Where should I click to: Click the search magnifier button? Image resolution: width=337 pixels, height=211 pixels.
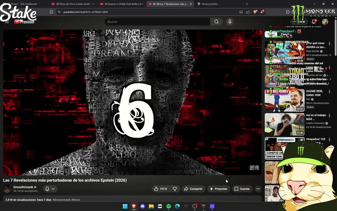pos(216,22)
